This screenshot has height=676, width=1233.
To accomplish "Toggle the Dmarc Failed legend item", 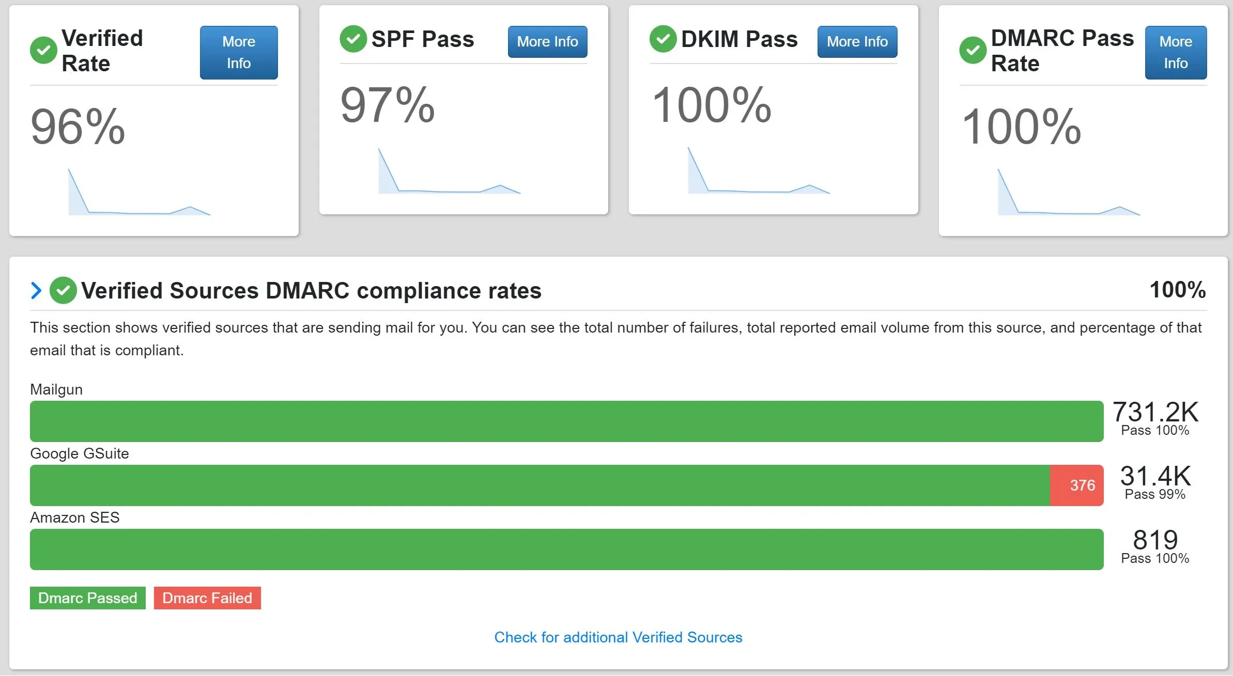I will (207, 598).
